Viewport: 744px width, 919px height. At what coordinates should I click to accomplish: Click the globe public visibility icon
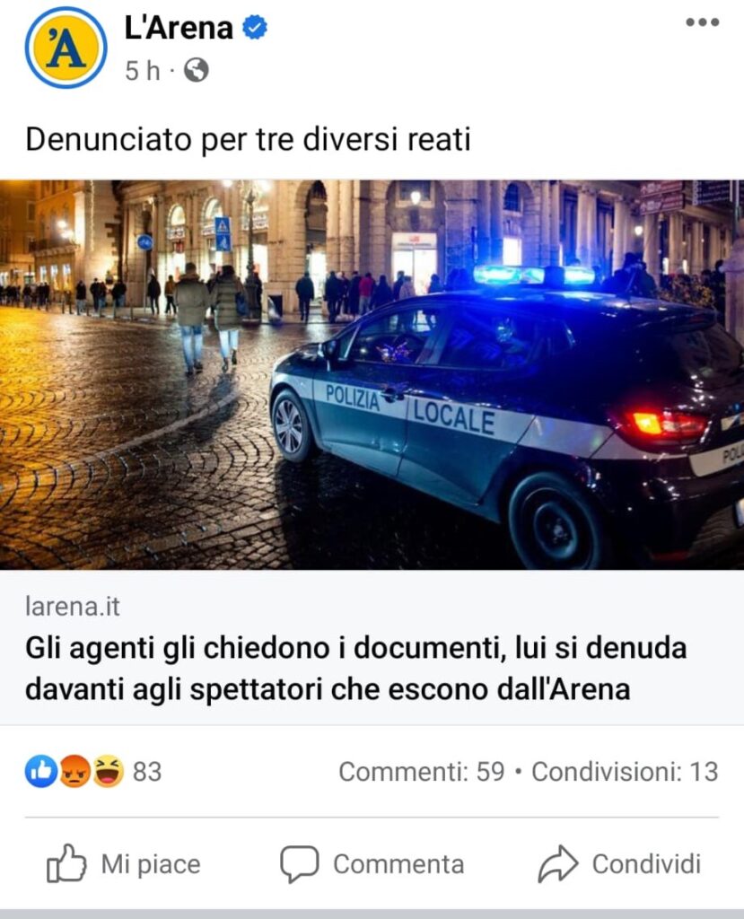click(197, 70)
